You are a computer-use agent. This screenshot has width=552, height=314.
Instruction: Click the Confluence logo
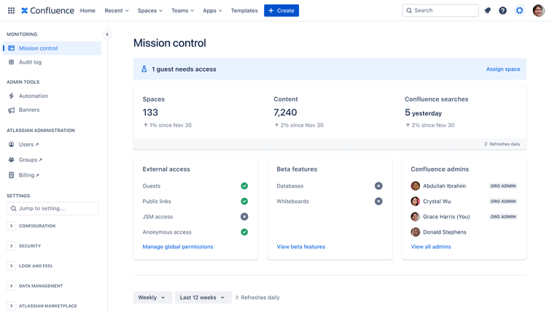click(x=47, y=10)
